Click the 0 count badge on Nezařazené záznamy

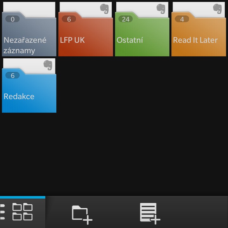coord(12,19)
